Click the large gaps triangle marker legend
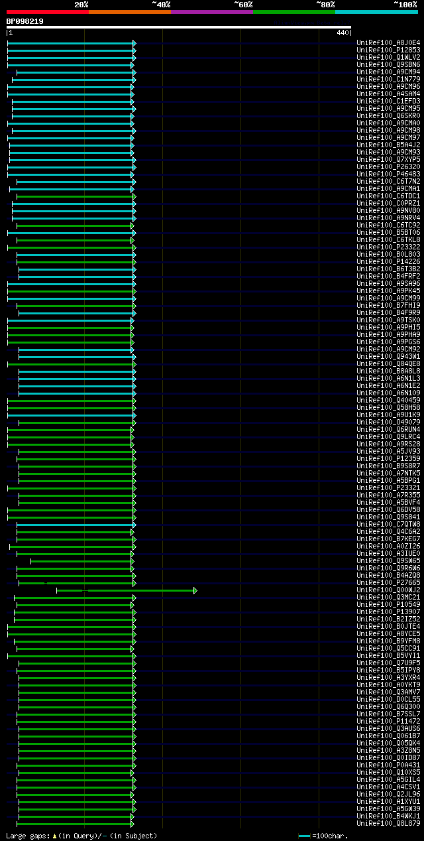The image size is (424, 841). 55,836
